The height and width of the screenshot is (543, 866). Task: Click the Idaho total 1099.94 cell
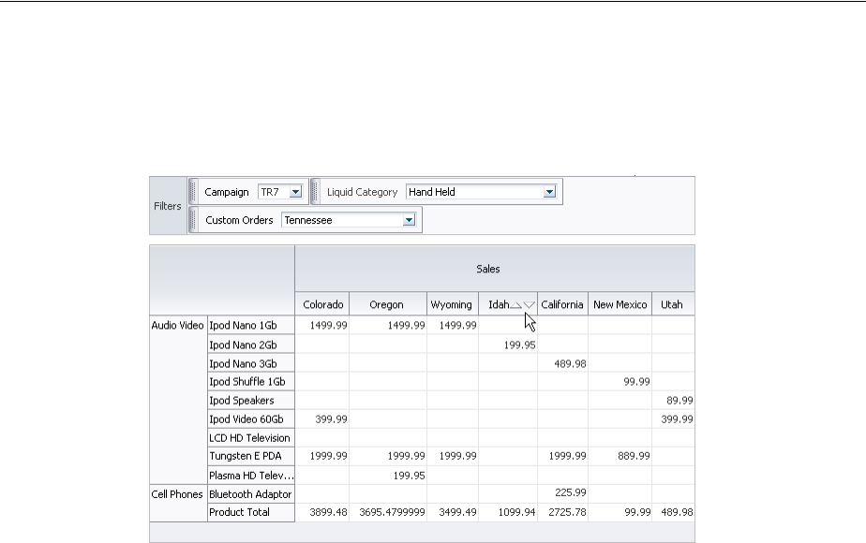pos(508,512)
